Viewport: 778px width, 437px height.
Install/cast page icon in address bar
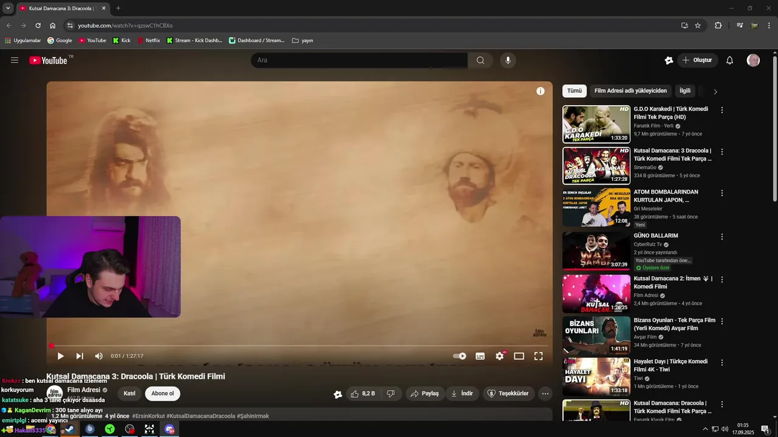[x=684, y=25]
